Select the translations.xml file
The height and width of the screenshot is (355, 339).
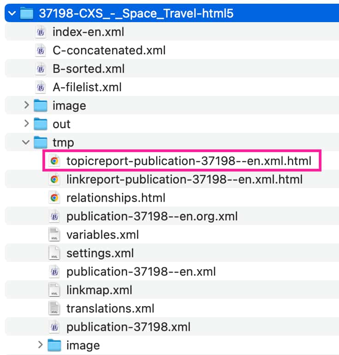pos(110,308)
